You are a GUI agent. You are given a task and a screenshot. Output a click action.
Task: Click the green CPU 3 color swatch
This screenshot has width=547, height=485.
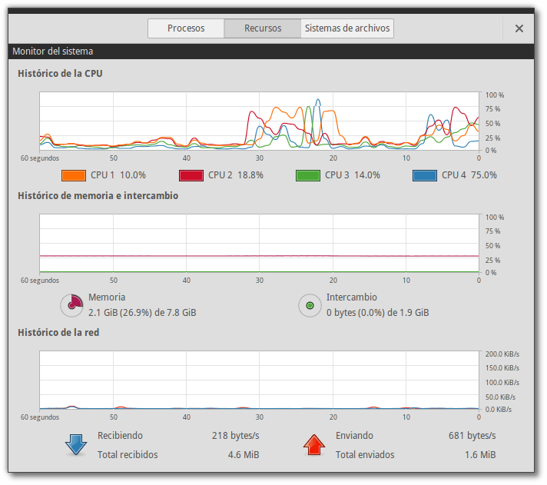(x=308, y=175)
